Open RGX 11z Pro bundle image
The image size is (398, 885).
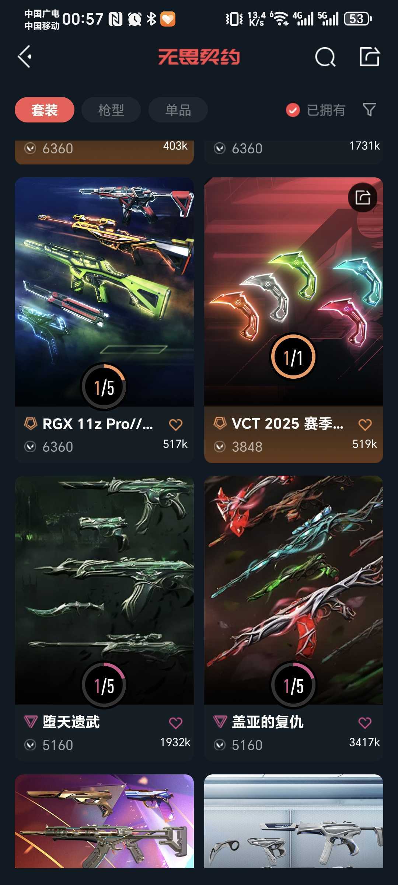104,292
